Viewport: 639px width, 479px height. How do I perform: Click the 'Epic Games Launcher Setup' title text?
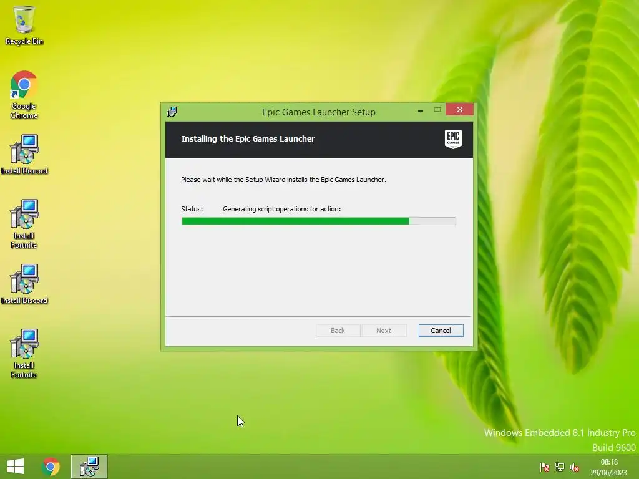[319, 112]
